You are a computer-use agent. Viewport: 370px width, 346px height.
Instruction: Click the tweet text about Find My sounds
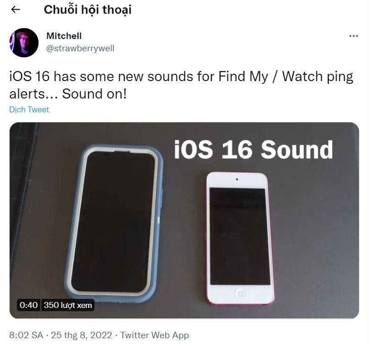[x=181, y=85]
